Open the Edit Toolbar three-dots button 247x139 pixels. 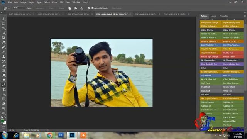pos(3,113)
